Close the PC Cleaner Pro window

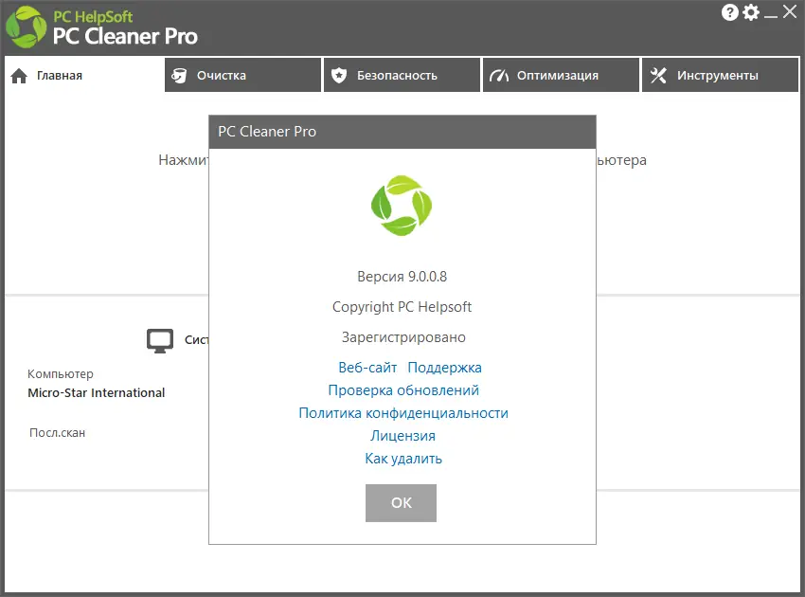790,11
